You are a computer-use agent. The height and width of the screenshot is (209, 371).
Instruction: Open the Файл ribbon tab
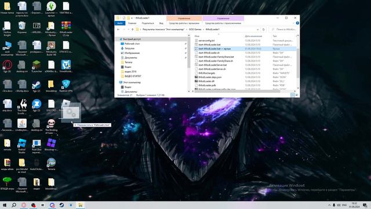(x=120, y=23)
